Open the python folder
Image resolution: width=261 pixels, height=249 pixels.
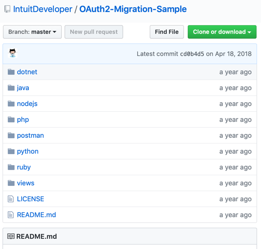(x=27, y=151)
